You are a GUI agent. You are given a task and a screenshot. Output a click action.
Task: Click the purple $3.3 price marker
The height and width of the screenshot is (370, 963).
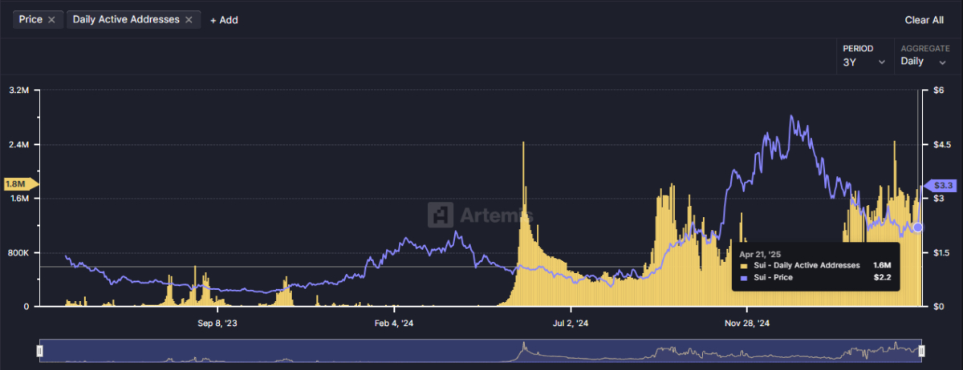tap(943, 186)
